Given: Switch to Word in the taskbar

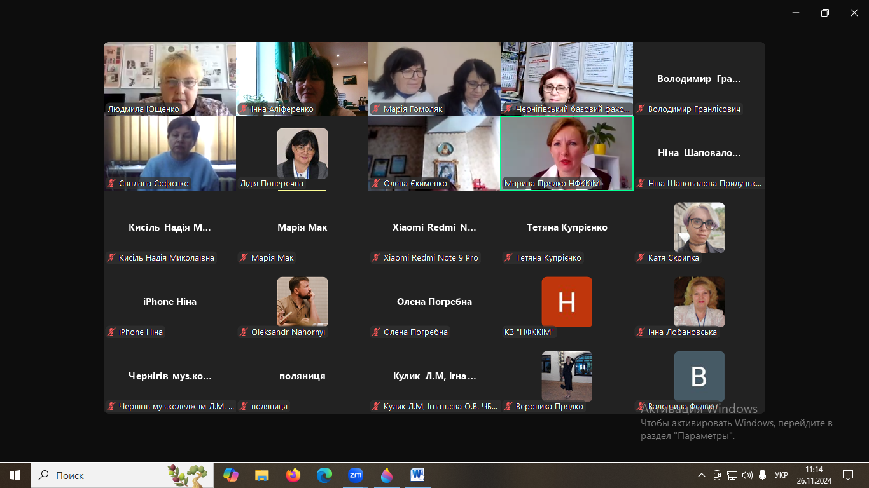Looking at the screenshot, I should pos(418,475).
